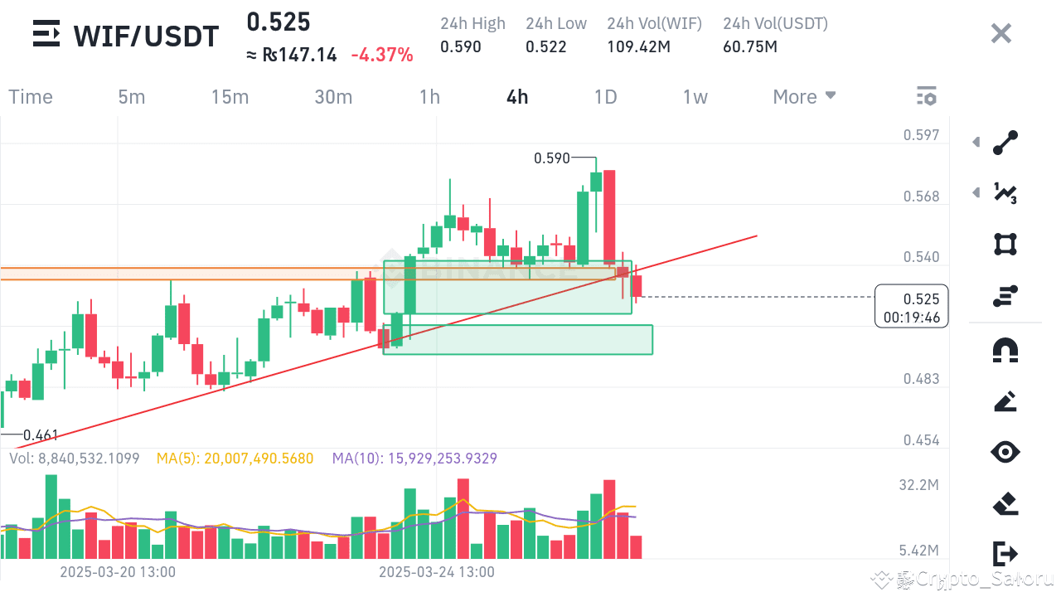Select the 15m timeframe tab
Viewport: 1061px width, 597px height.
coord(230,96)
